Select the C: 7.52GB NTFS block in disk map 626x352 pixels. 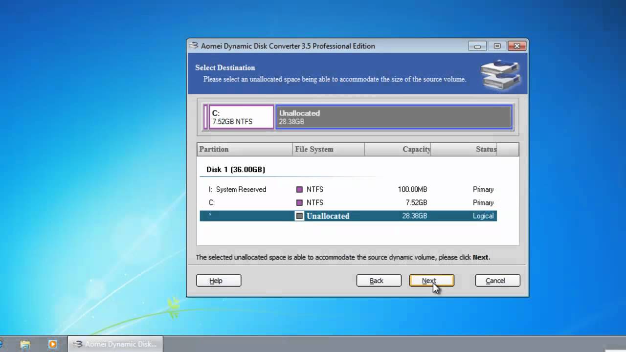coord(241,117)
